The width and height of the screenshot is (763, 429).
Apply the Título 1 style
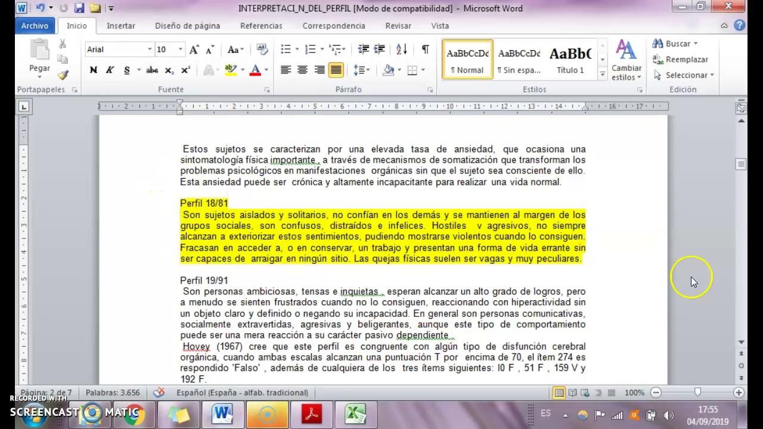570,60
